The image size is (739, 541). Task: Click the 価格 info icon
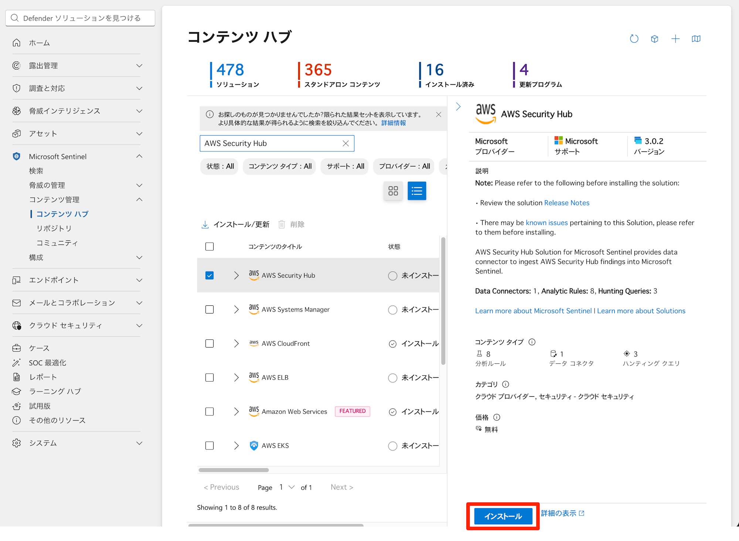[497, 417]
